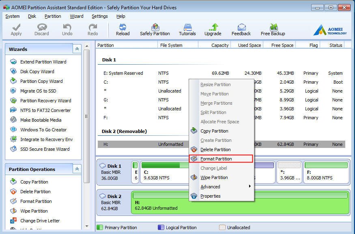
Task: Select the C: partition bar on Disk 1
Action: [x=165, y=172]
